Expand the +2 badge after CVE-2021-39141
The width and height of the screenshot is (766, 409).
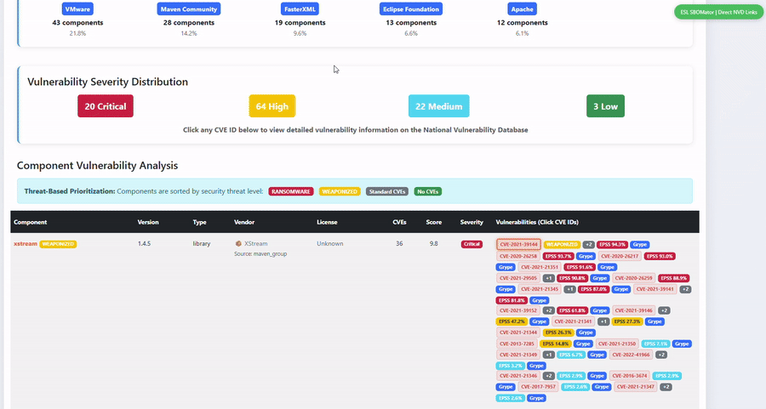685,289
